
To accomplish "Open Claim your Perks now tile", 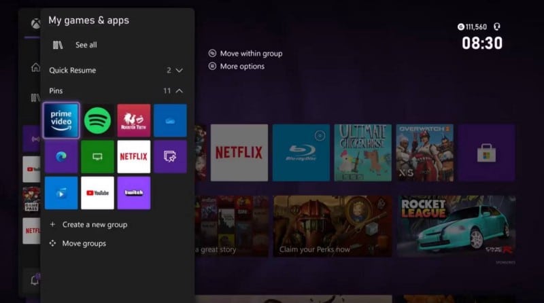I will pos(333,226).
